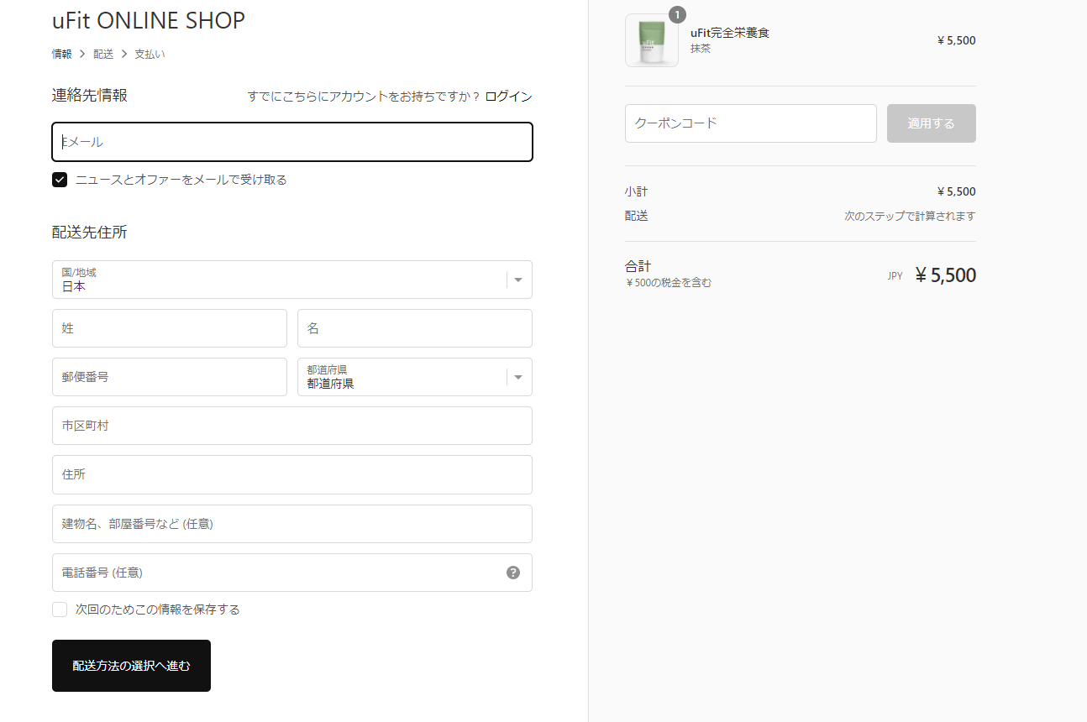Focus the クーポンコード coupon field

[x=751, y=123]
